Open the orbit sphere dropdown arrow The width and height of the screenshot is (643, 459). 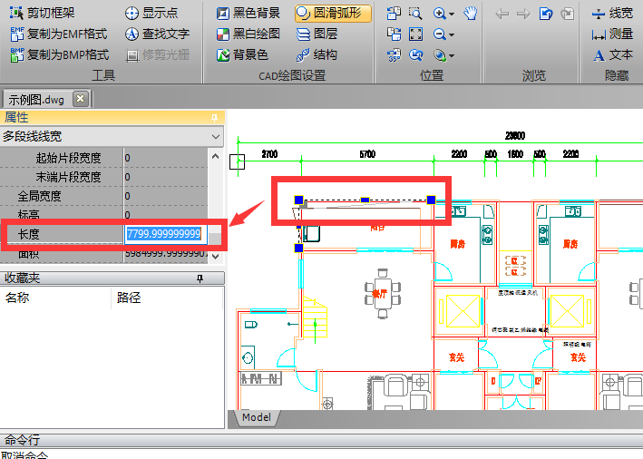(452, 55)
